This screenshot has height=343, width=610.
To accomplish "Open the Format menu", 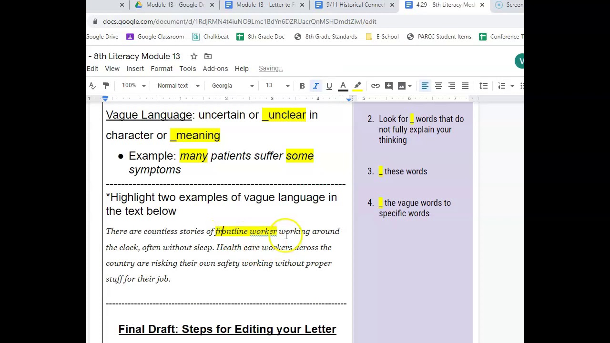I will 162,69.
